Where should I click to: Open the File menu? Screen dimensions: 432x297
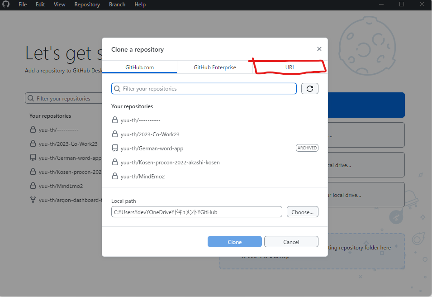(x=23, y=5)
